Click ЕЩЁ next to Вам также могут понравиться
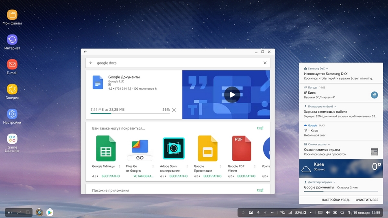 [x=260, y=128]
